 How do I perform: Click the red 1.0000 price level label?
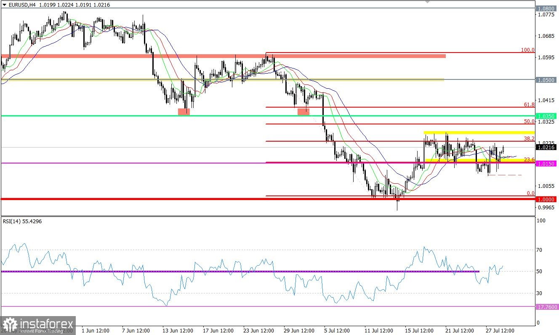[547, 199]
